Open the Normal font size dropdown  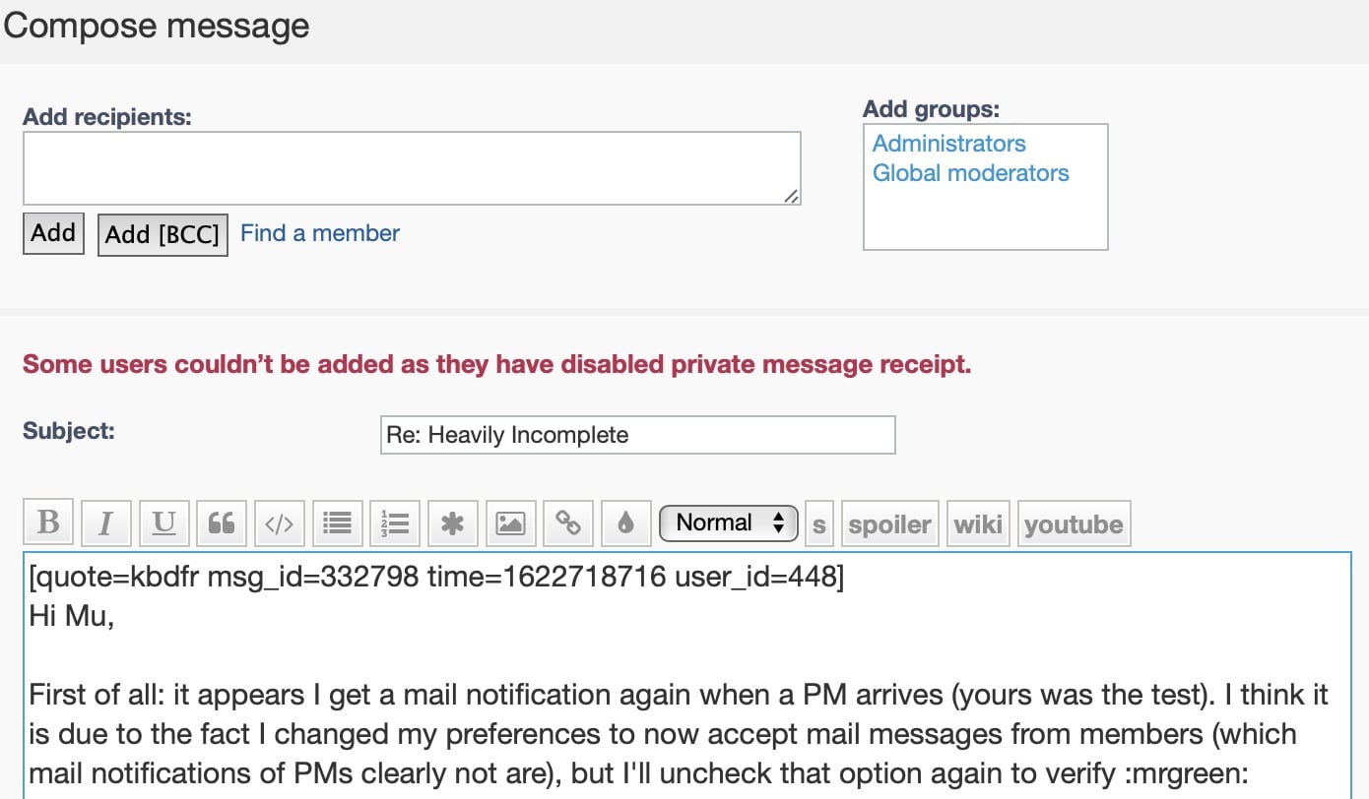click(728, 522)
